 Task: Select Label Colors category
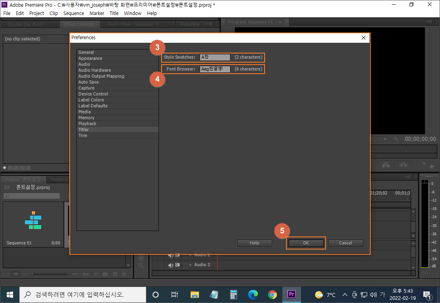click(x=117, y=100)
